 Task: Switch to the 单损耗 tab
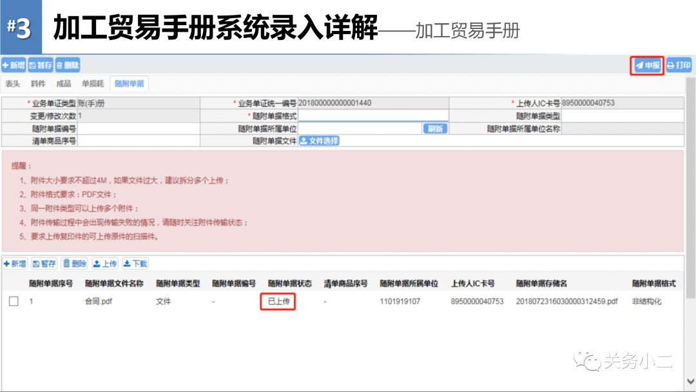click(x=93, y=83)
